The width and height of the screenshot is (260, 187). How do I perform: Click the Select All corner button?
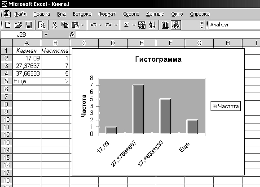[6, 43]
